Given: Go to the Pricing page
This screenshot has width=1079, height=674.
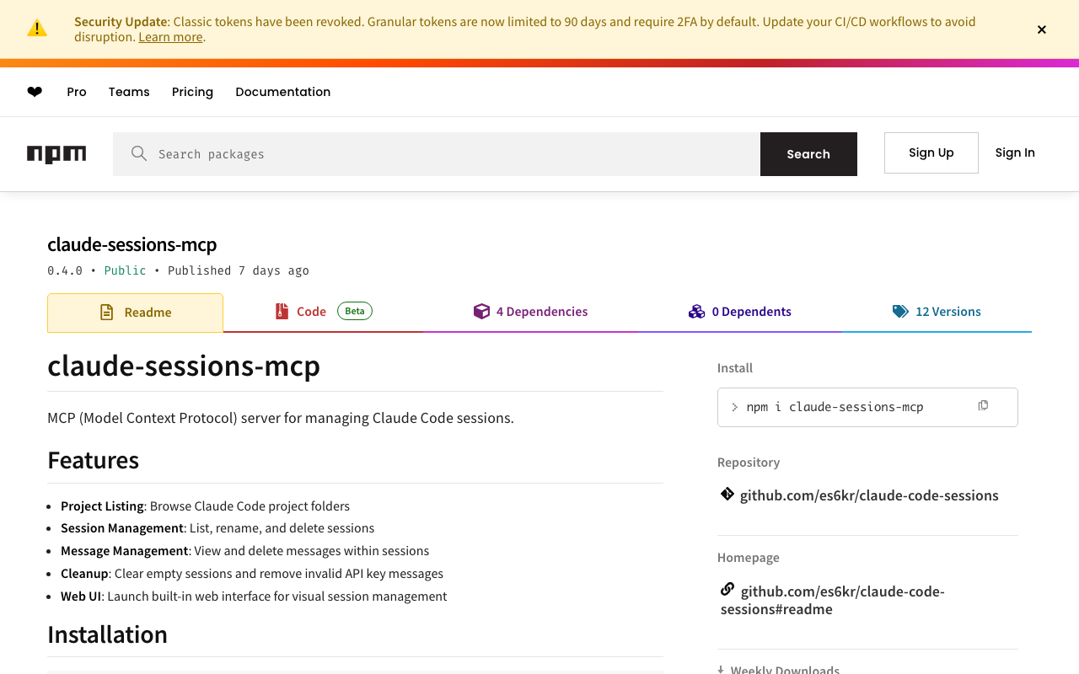Looking at the screenshot, I should coord(192,92).
